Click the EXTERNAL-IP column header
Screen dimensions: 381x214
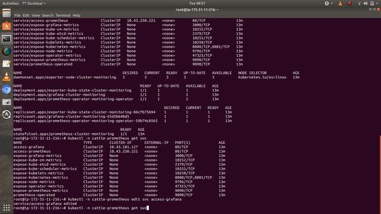coord(156,143)
